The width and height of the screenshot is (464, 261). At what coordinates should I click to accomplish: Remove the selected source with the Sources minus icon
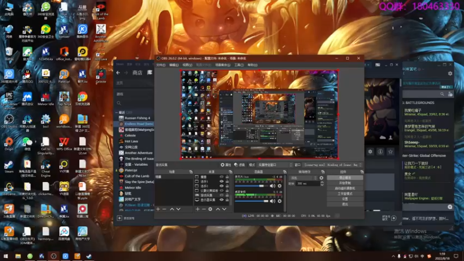204,209
